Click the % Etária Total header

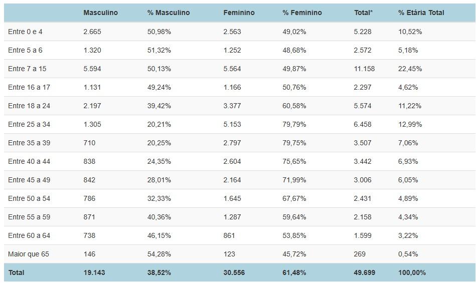(x=421, y=13)
